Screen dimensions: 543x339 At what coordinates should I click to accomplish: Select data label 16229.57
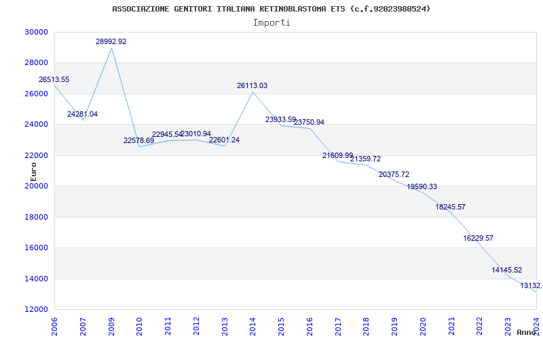click(478, 239)
